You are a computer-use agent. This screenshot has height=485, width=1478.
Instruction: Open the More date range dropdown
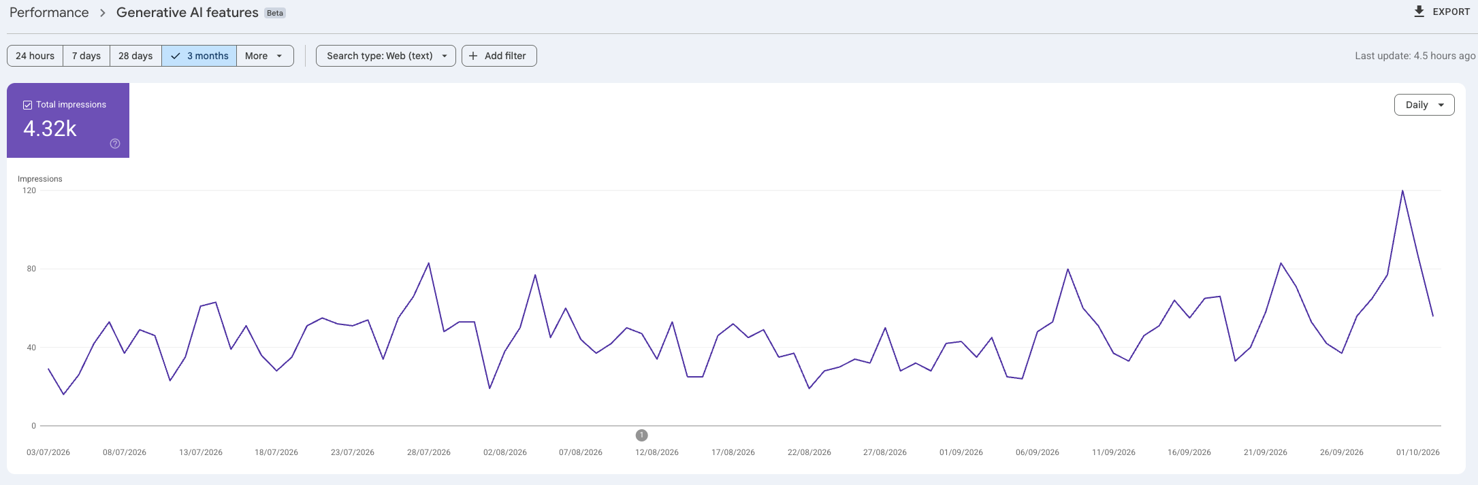pyautogui.click(x=265, y=56)
